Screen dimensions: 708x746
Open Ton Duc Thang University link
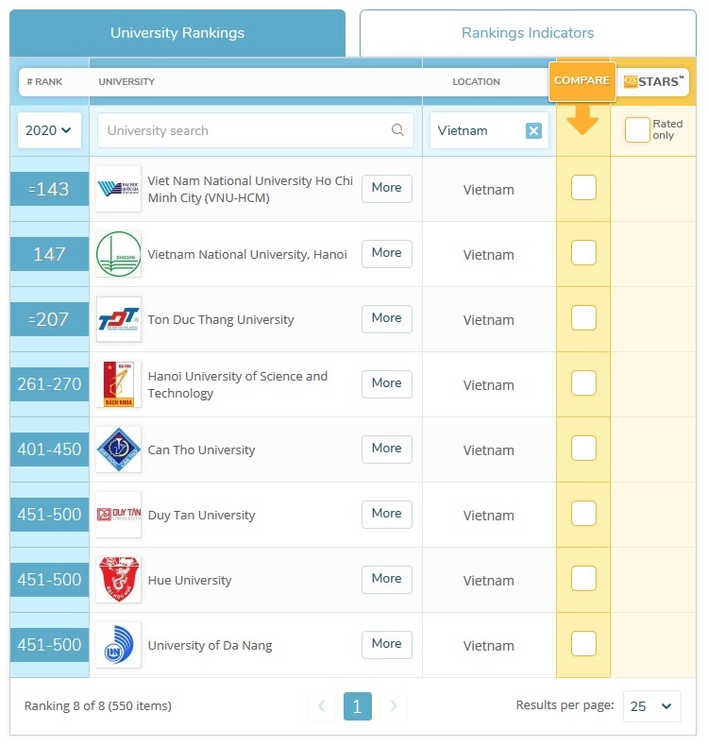tap(221, 320)
